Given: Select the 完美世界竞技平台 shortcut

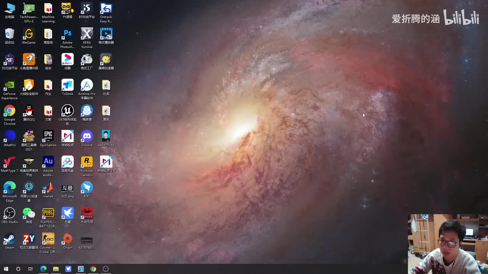Looking at the screenshot, I should tap(29, 167).
